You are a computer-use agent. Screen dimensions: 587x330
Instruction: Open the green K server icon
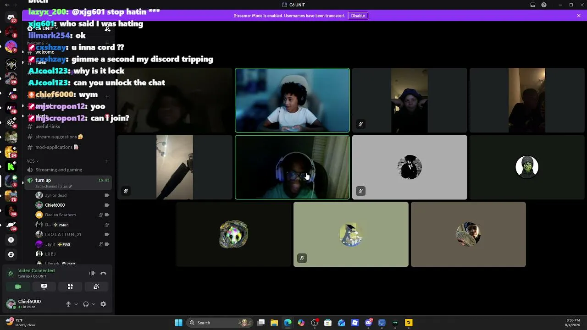(11, 167)
